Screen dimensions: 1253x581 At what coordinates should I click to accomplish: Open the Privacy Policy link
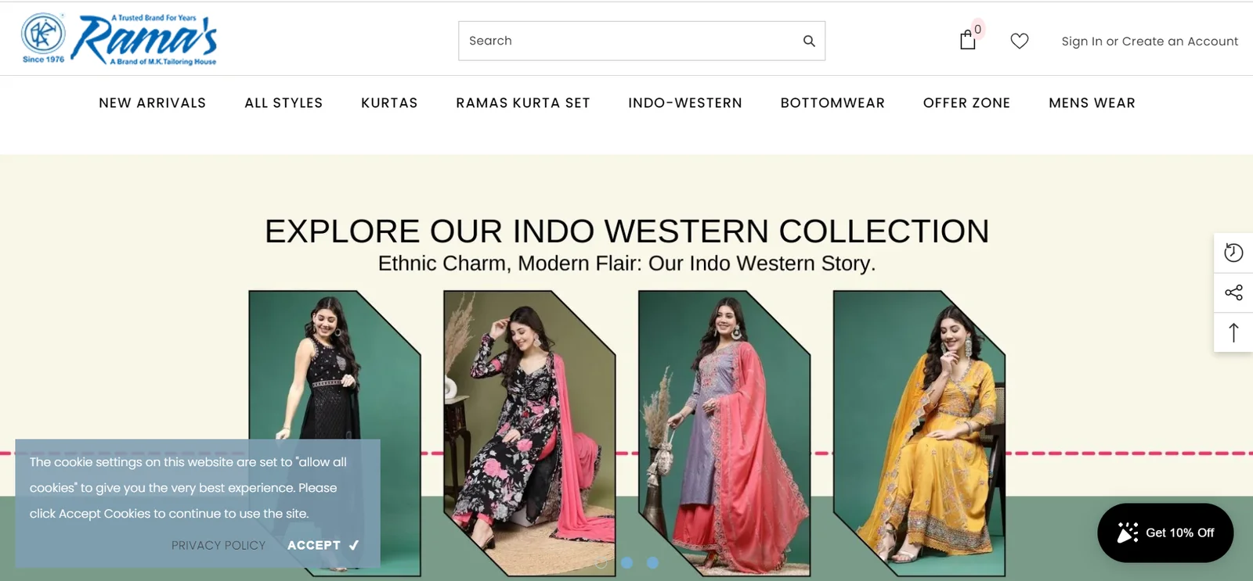coord(218,545)
